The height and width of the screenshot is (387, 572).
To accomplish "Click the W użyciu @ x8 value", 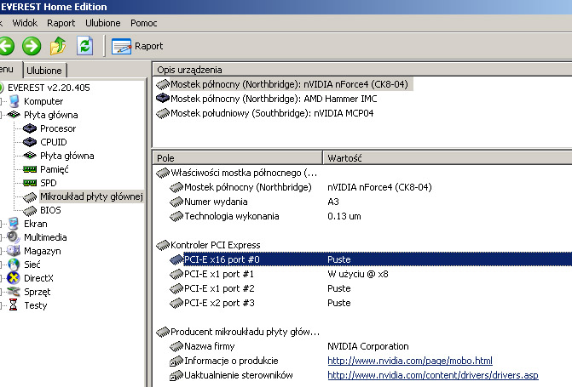I will point(357,274).
